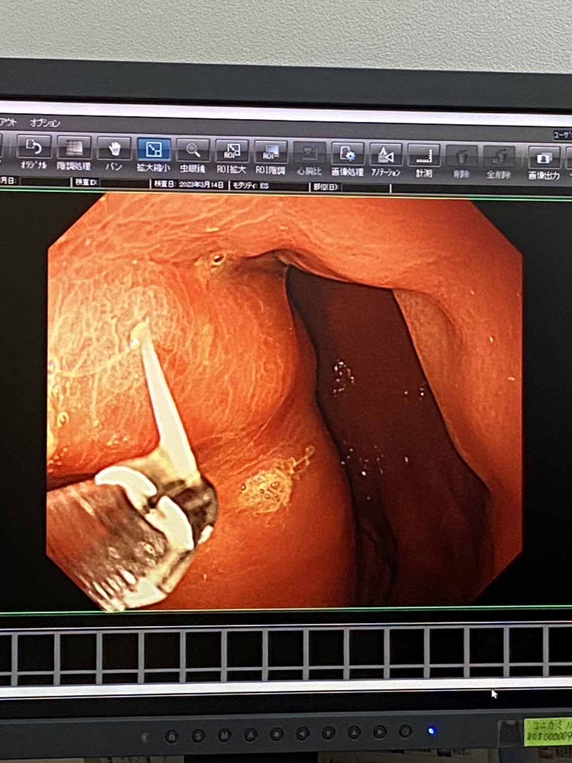Click the 心胸比 cardiothoracic ratio icon

coord(309,155)
